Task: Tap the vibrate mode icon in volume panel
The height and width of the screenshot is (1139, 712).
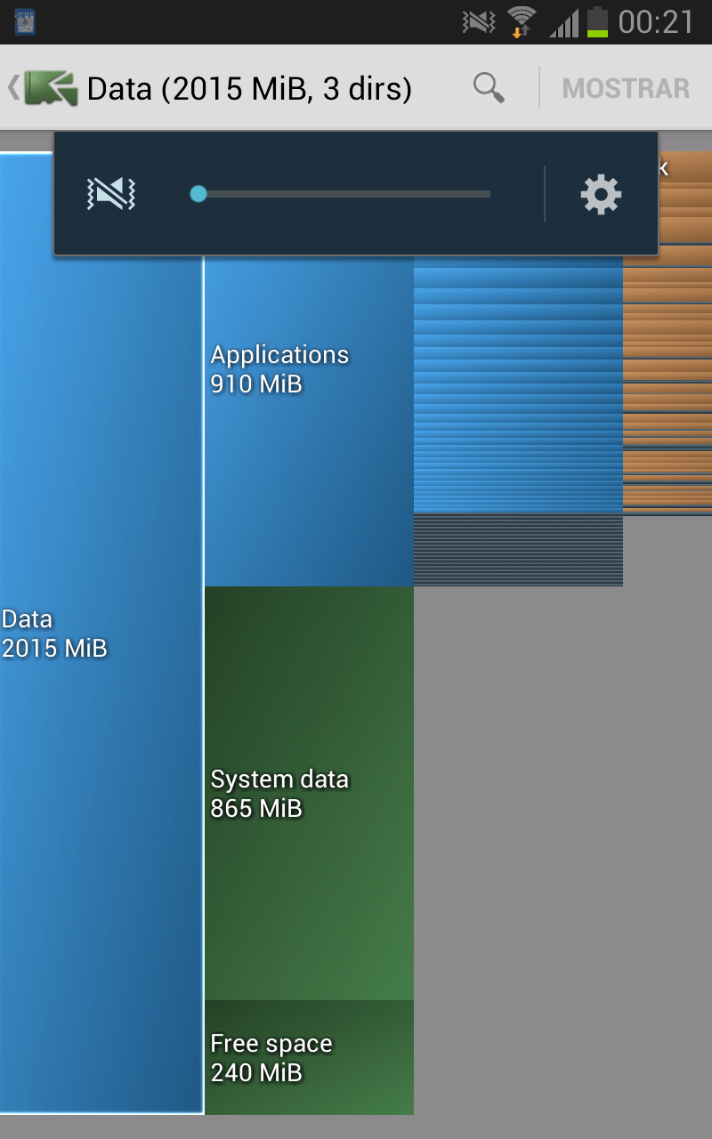Action: point(110,194)
